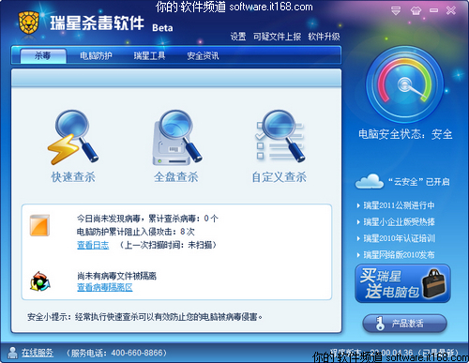Click the 产品激活 activation button
Image resolution: width=469 pixels, height=363 pixels.
[x=404, y=324]
